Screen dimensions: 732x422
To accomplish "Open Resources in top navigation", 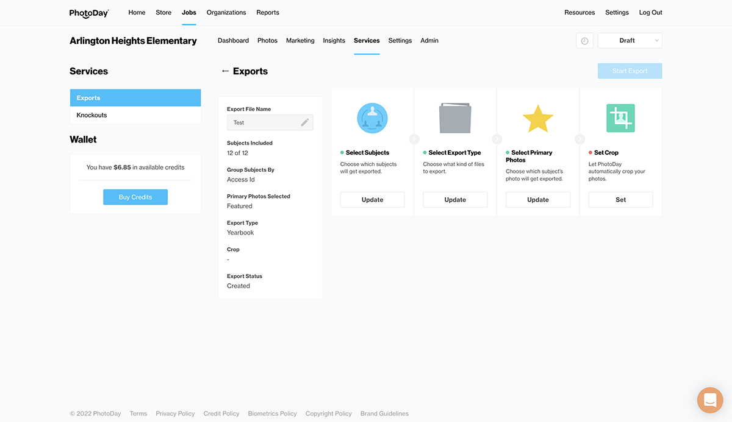I will coord(579,12).
